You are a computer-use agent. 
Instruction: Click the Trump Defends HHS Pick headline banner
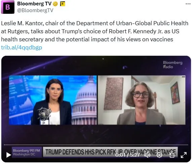coord(110,152)
